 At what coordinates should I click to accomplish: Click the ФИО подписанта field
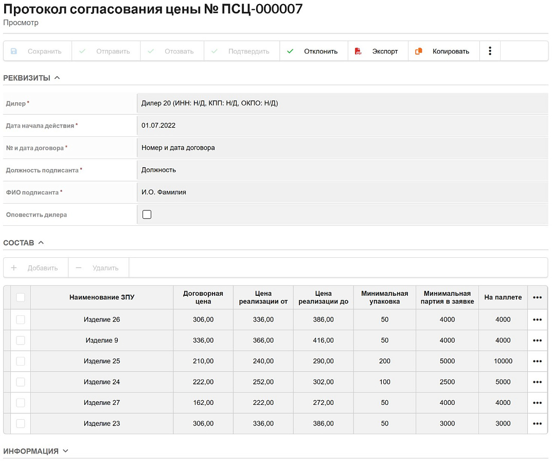[x=342, y=192]
